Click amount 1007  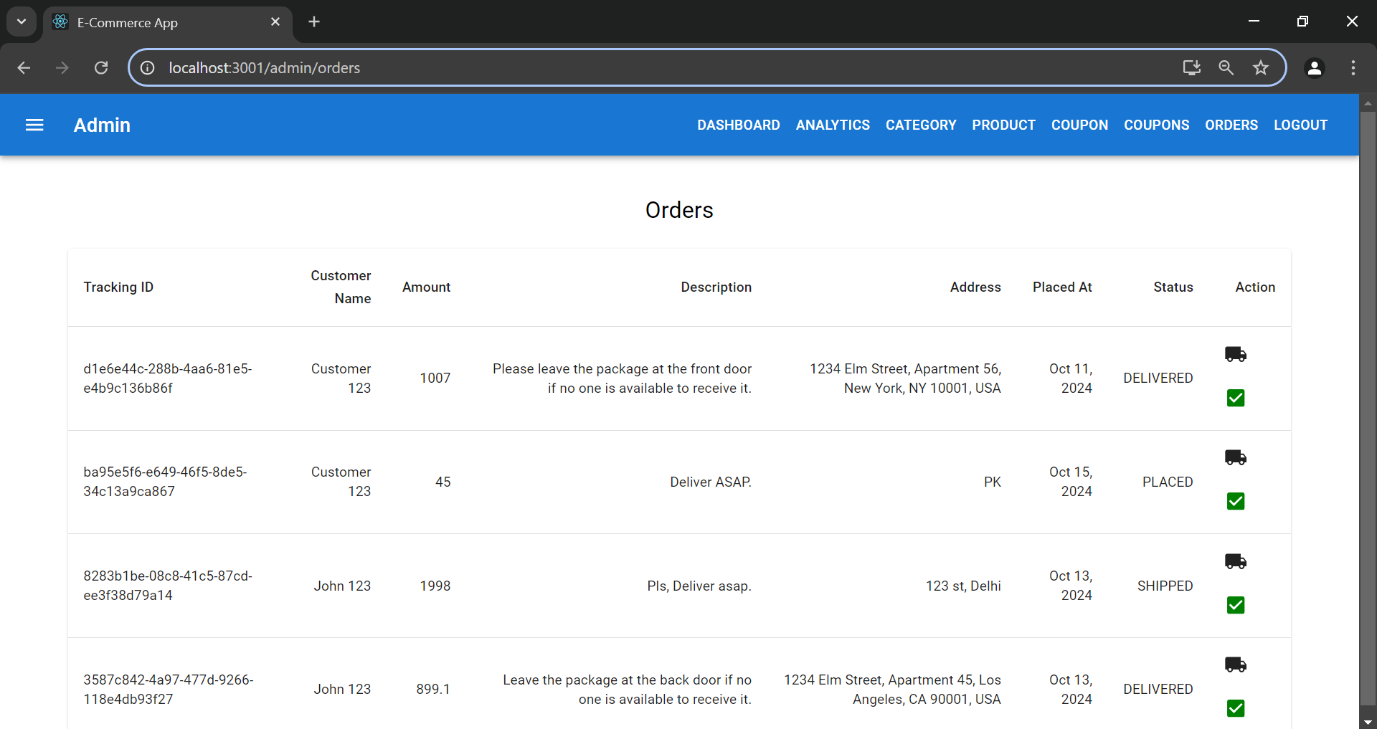coord(435,378)
